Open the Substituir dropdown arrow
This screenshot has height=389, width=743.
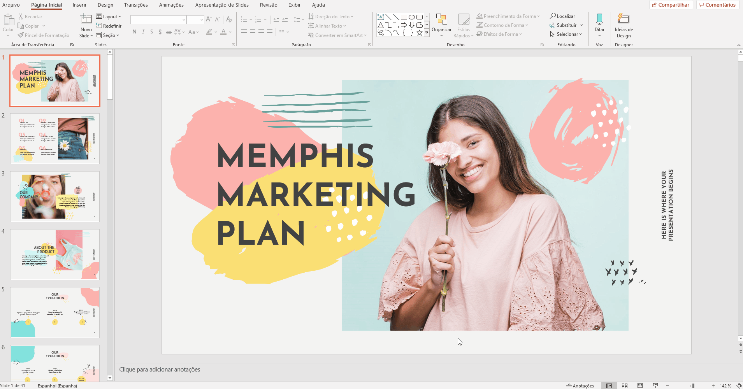pos(581,25)
